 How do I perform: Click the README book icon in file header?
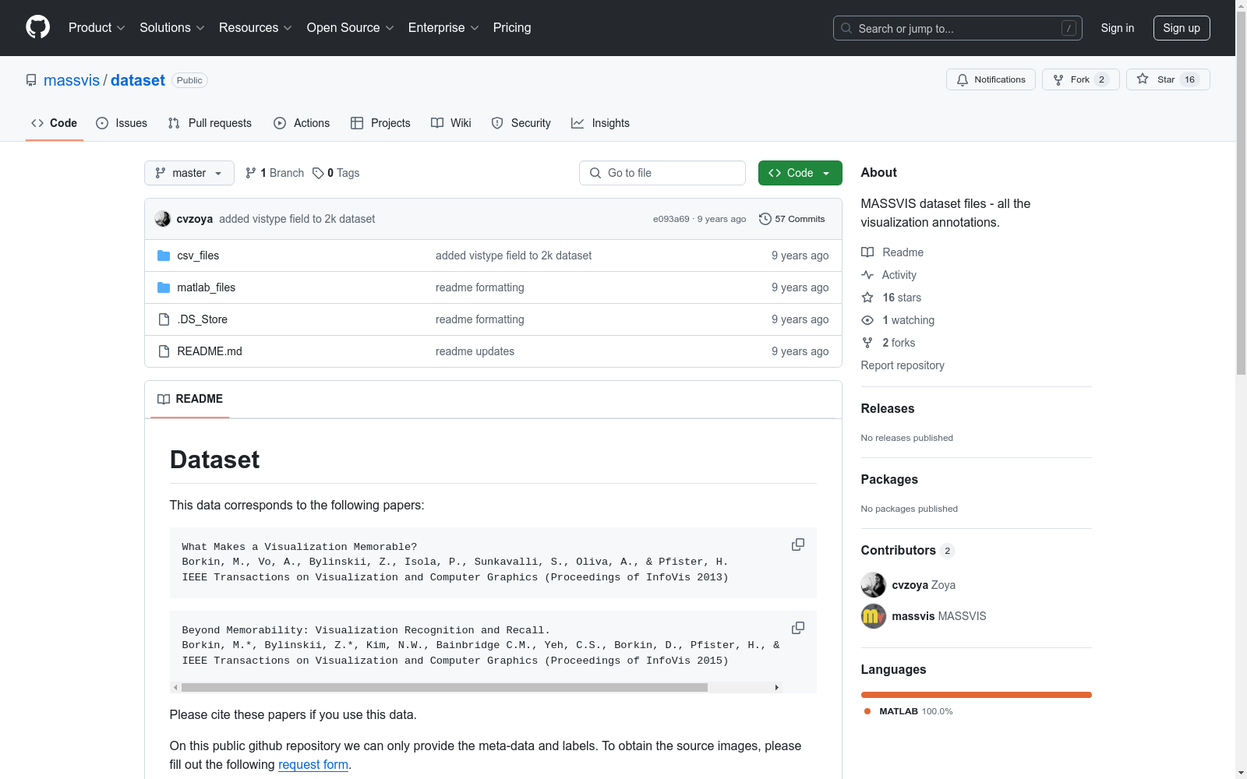(x=164, y=399)
